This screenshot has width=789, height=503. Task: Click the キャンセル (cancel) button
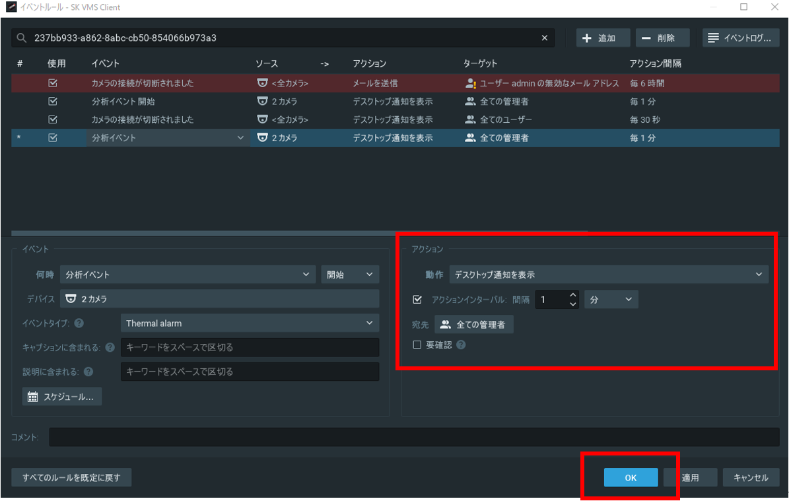pyautogui.click(x=751, y=477)
